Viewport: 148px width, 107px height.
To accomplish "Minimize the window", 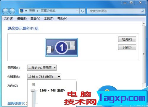I will click(x=125, y=3).
